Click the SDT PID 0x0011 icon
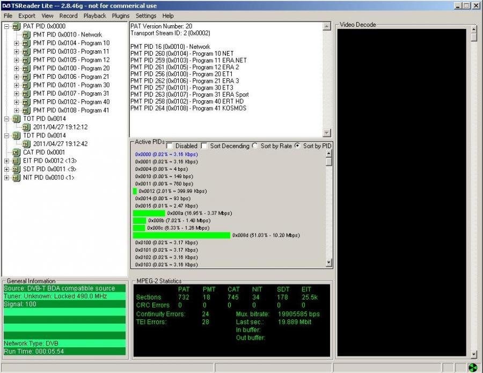Viewport: 483px width, 373px height. tap(16, 169)
